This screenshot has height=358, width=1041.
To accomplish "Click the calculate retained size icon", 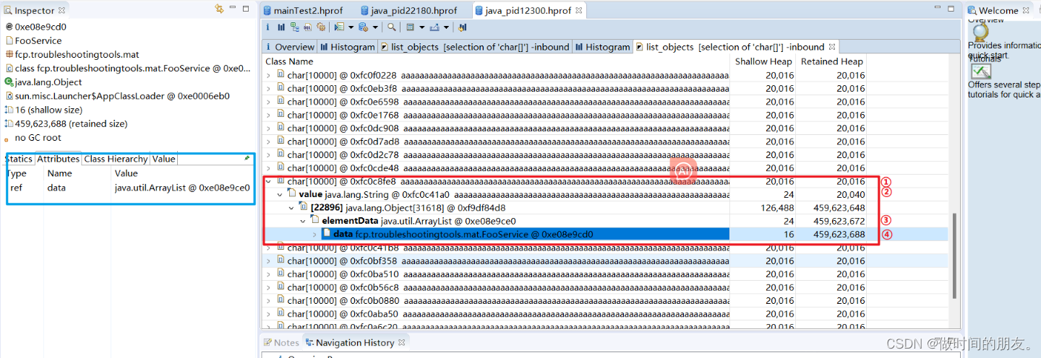I will (x=411, y=27).
